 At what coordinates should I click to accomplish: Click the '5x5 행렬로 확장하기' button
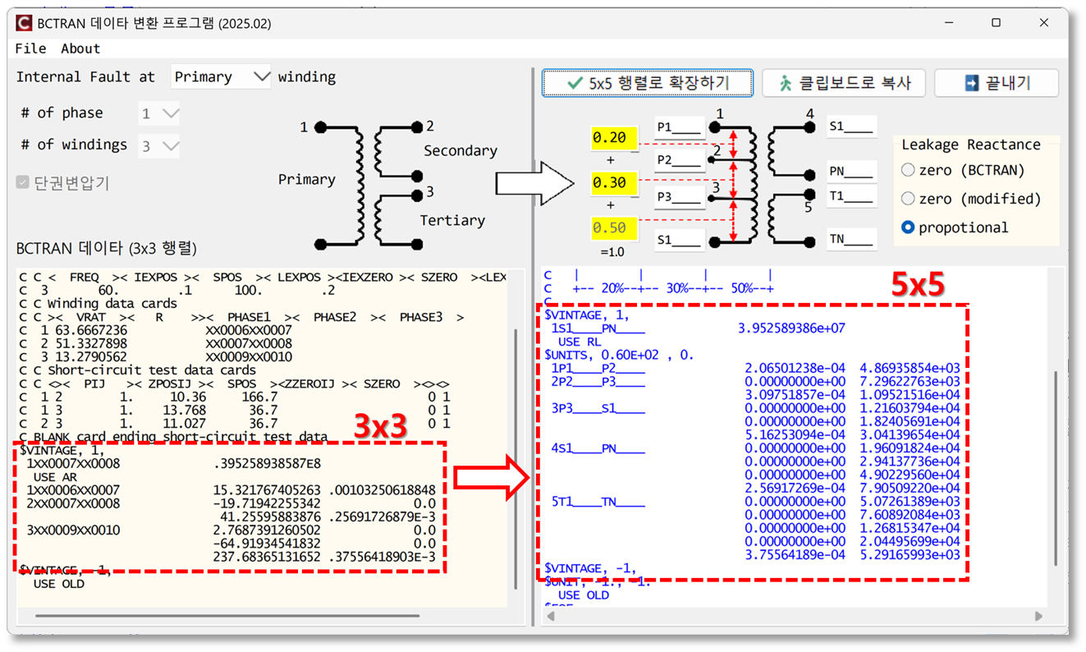(x=648, y=83)
